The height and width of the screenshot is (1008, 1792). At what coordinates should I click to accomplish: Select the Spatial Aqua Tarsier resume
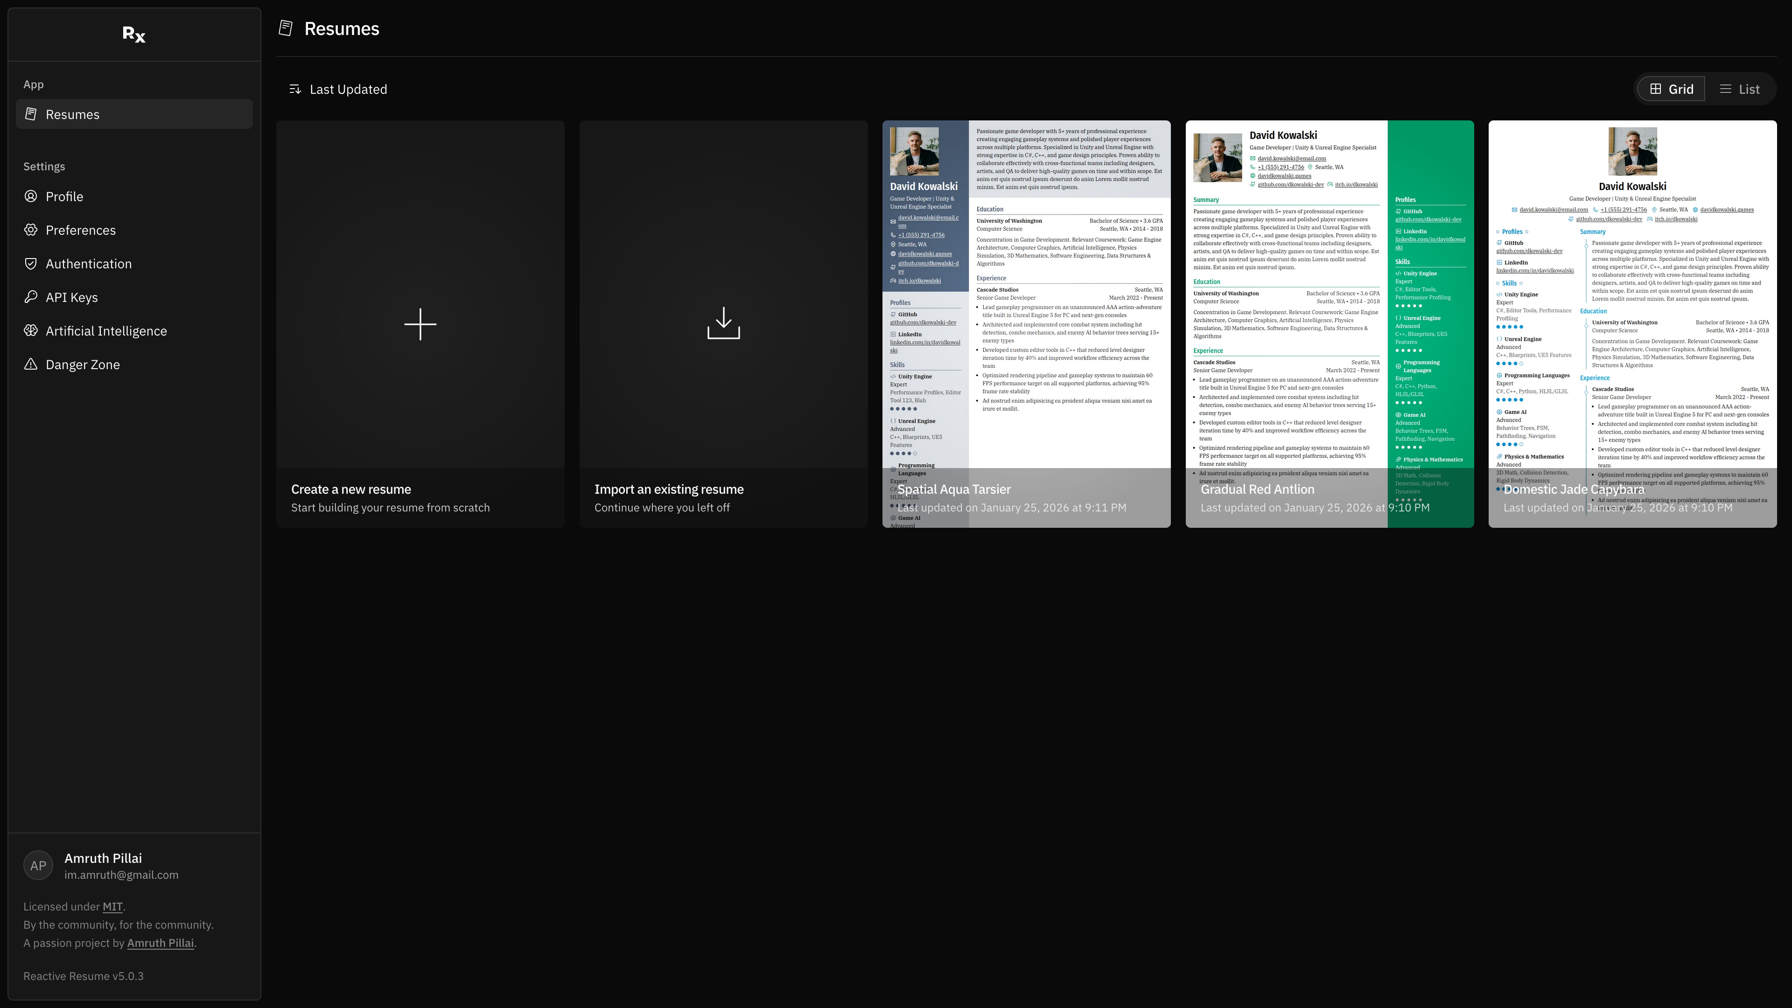click(1026, 323)
